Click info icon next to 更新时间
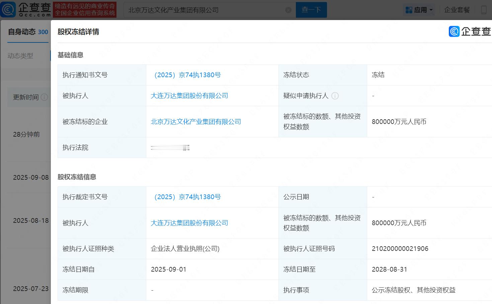The height and width of the screenshot is (304, 492). click(44, 97)
